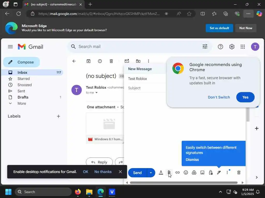The height and width of the screenshot is (198, 265).
Task: Open the Inbox folder
Action: (x=32, y=72)
